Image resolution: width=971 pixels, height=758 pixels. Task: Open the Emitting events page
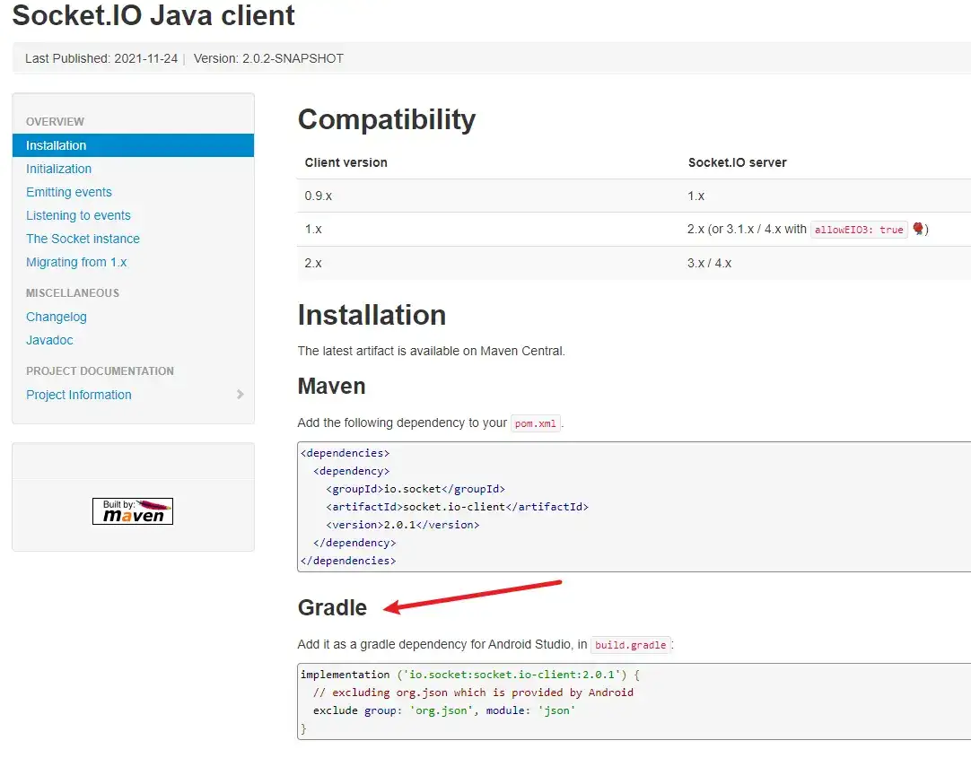[69, 193]
